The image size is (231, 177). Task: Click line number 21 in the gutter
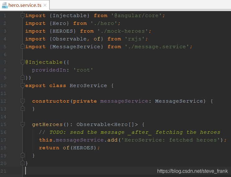(3, 171)
